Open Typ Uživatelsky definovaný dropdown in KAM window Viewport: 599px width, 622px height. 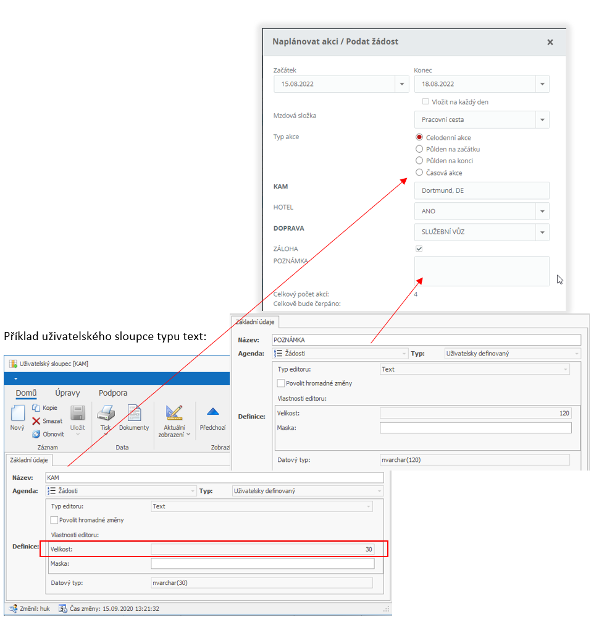point(380,491)
